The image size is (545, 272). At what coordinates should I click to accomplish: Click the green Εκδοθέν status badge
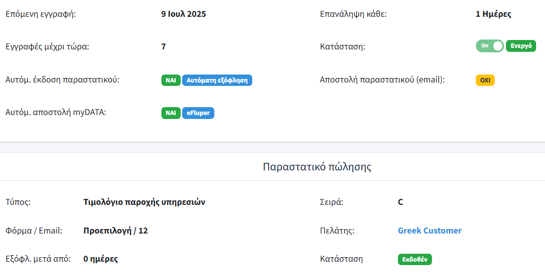pyautogui.click(x=415, y=259)
